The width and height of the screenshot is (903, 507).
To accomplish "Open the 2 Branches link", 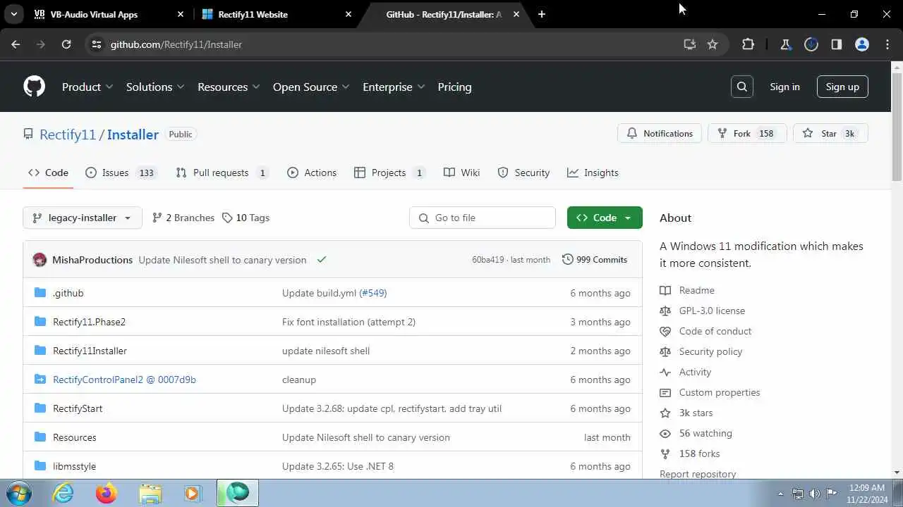I will pos(183,218).
